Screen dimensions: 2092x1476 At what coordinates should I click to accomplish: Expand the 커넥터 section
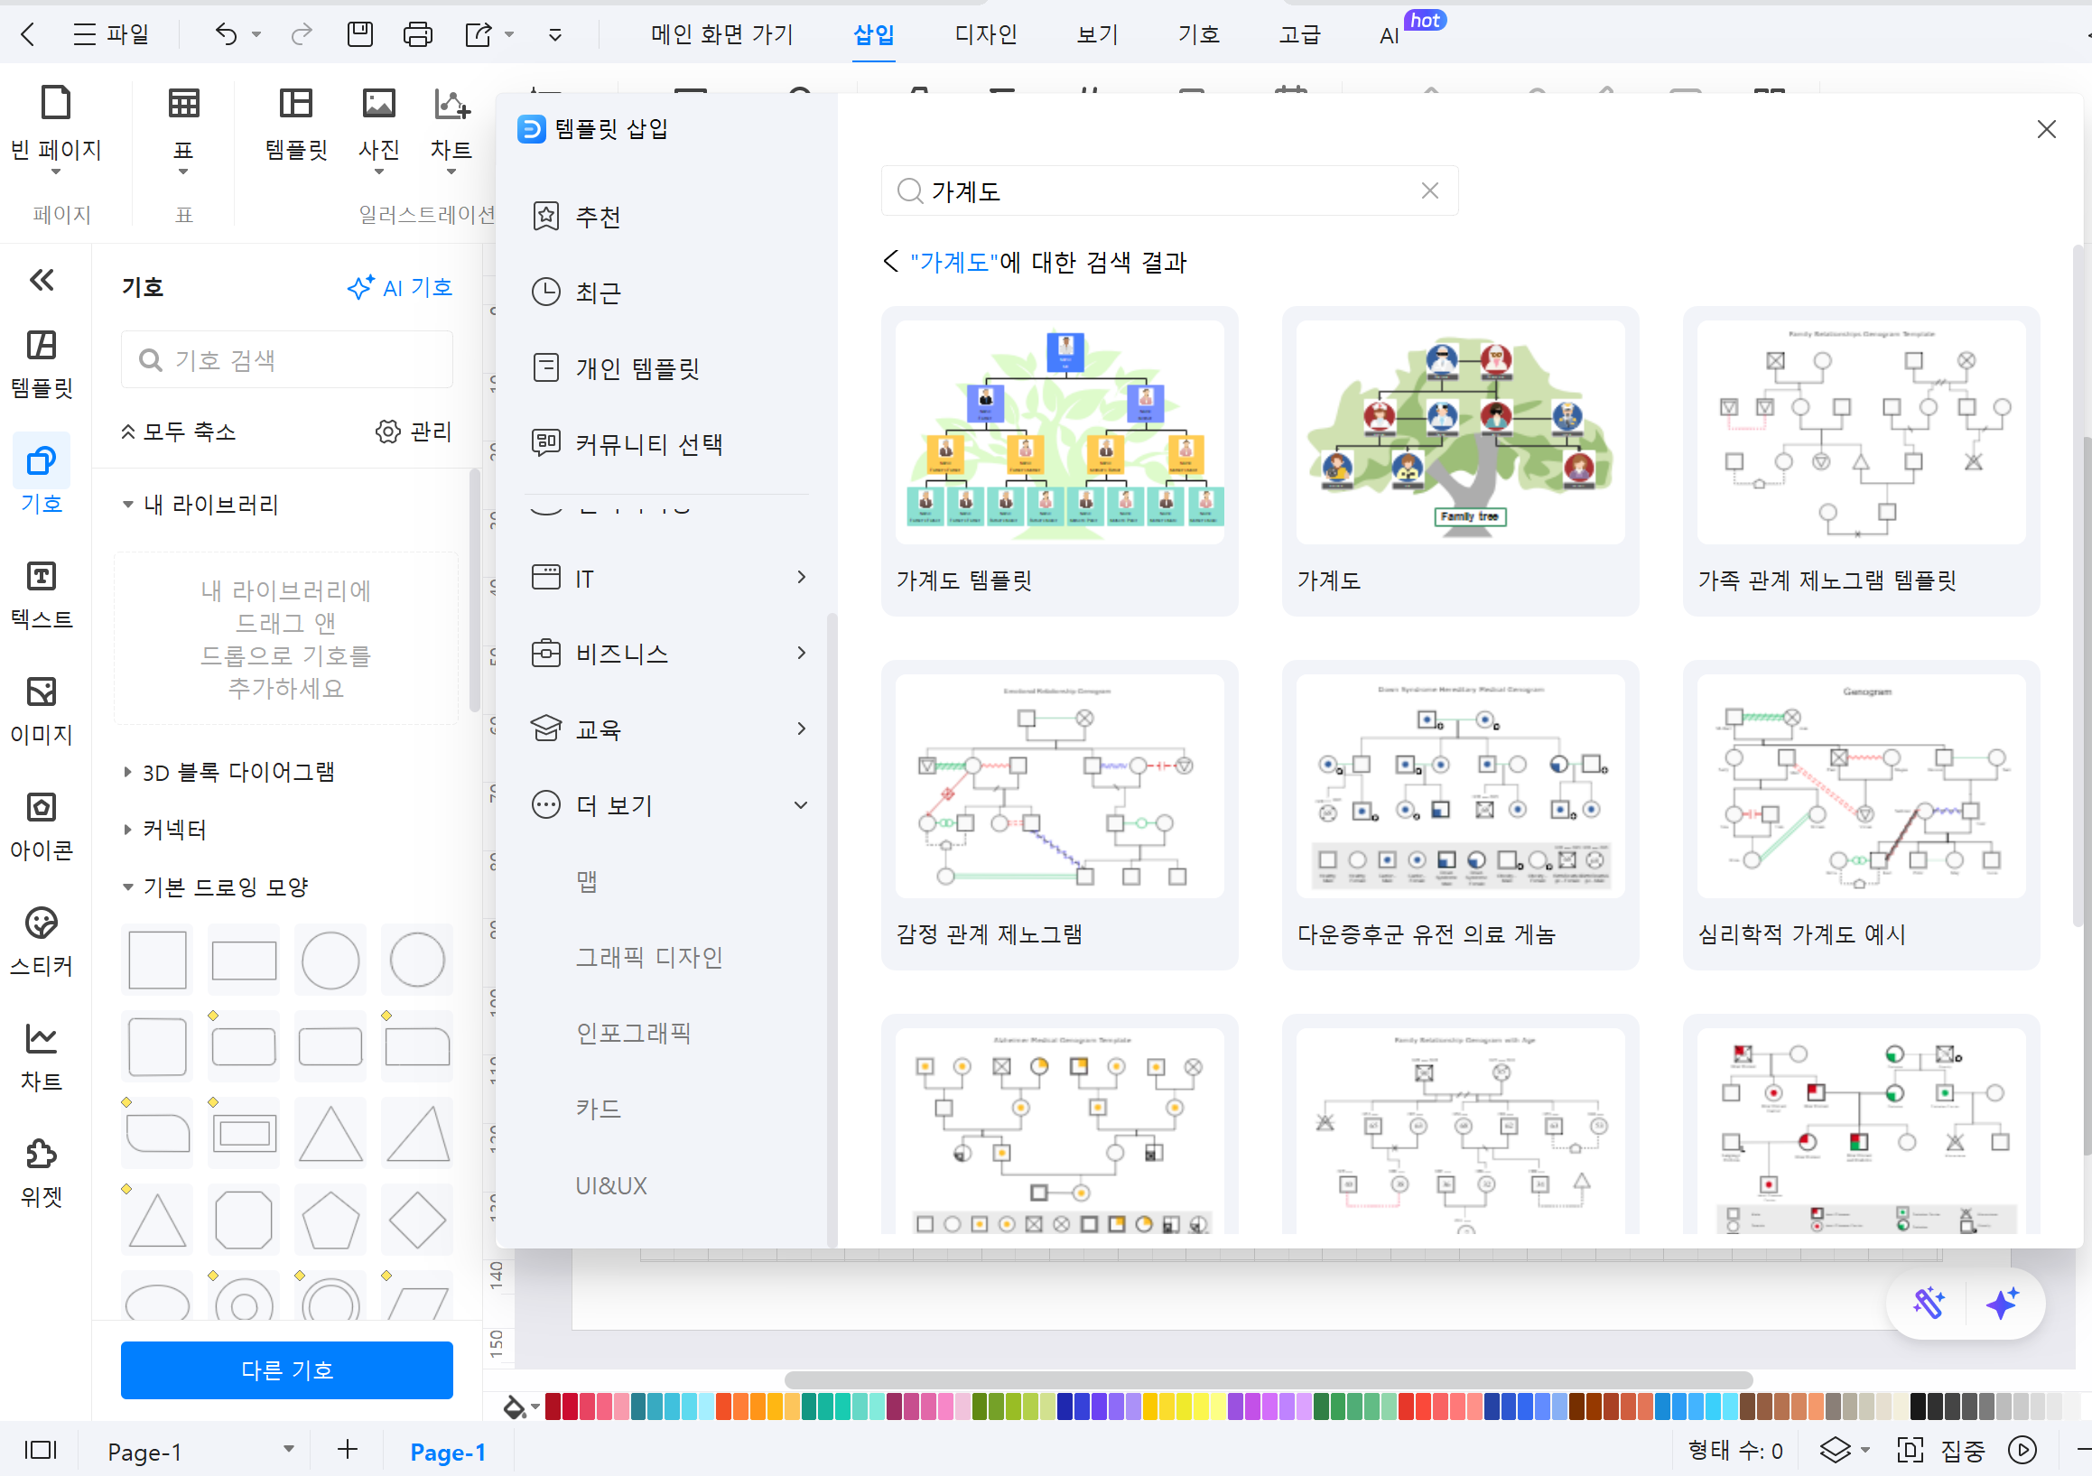[x=127, y=829]
